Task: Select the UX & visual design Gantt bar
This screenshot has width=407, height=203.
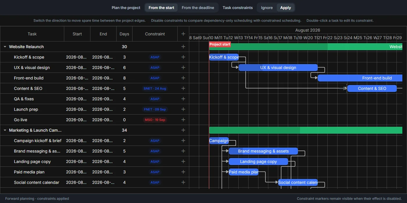Action: (x=278, y=68)
